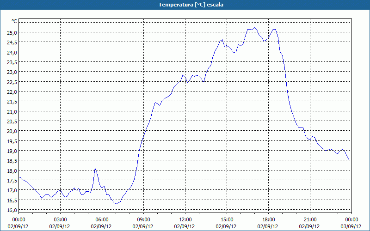Select the 22,5 axis label
The image size is (370, 231).
[x=12, y=82]
